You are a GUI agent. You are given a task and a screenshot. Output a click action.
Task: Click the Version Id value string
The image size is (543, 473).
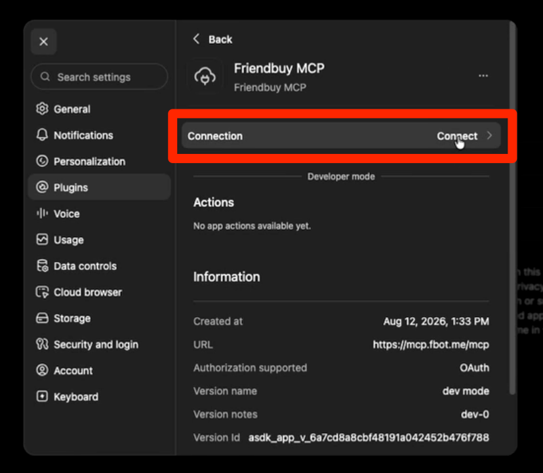pyautogui.click(x=369, y=438)
